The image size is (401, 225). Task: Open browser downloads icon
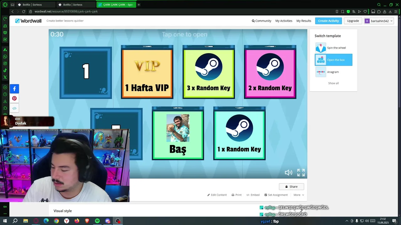pos(390,12)
